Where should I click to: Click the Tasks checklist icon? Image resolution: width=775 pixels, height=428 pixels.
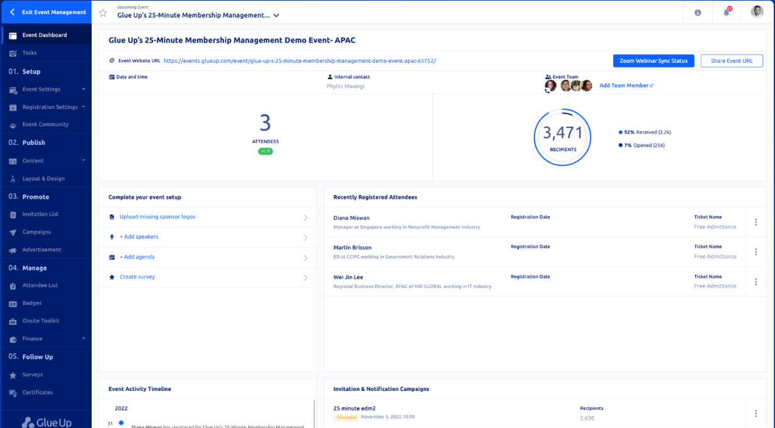[13, 53]
